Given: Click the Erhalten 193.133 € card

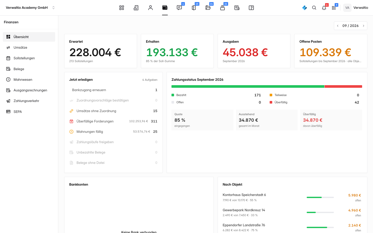Looking at the screenshot, I should (177, 51).
